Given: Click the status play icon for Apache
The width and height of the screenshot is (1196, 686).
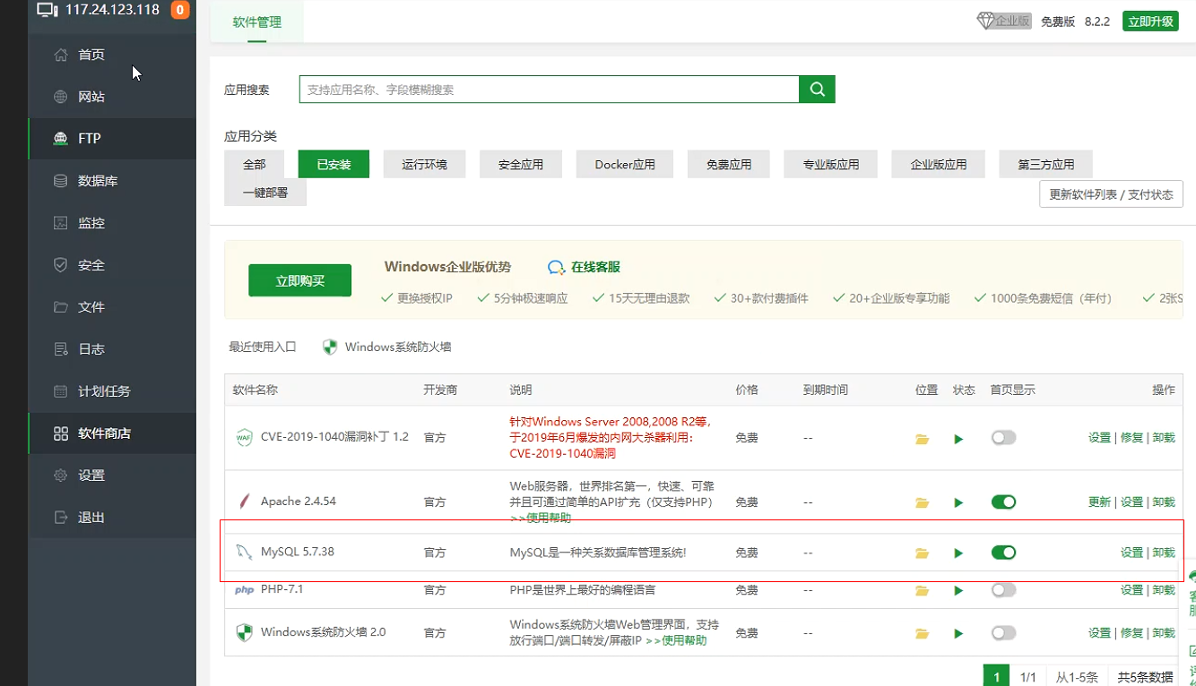Looking at the screenshot, I should [958, 502].
